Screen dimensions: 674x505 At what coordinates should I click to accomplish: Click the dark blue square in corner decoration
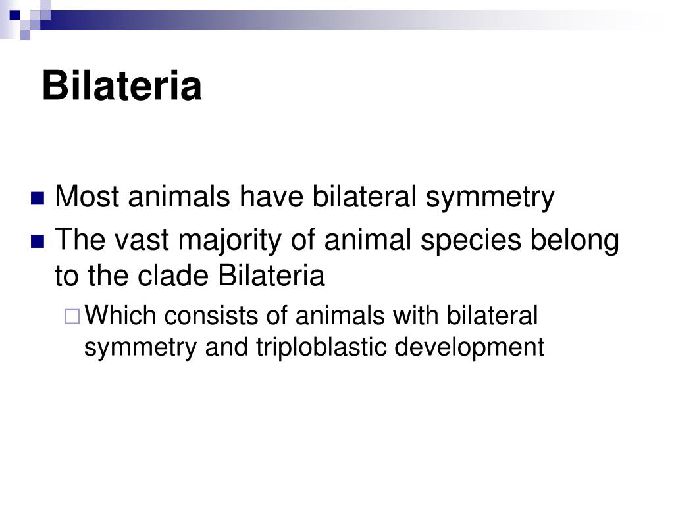click(x=15, y=16)
